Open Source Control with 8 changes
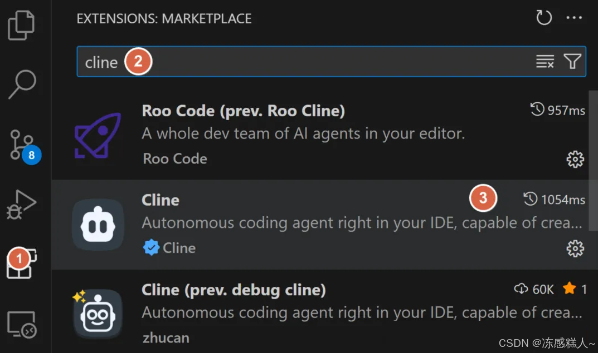Image resolution: width=598 pixels, height=353 pixels. [x=23, y=147]
